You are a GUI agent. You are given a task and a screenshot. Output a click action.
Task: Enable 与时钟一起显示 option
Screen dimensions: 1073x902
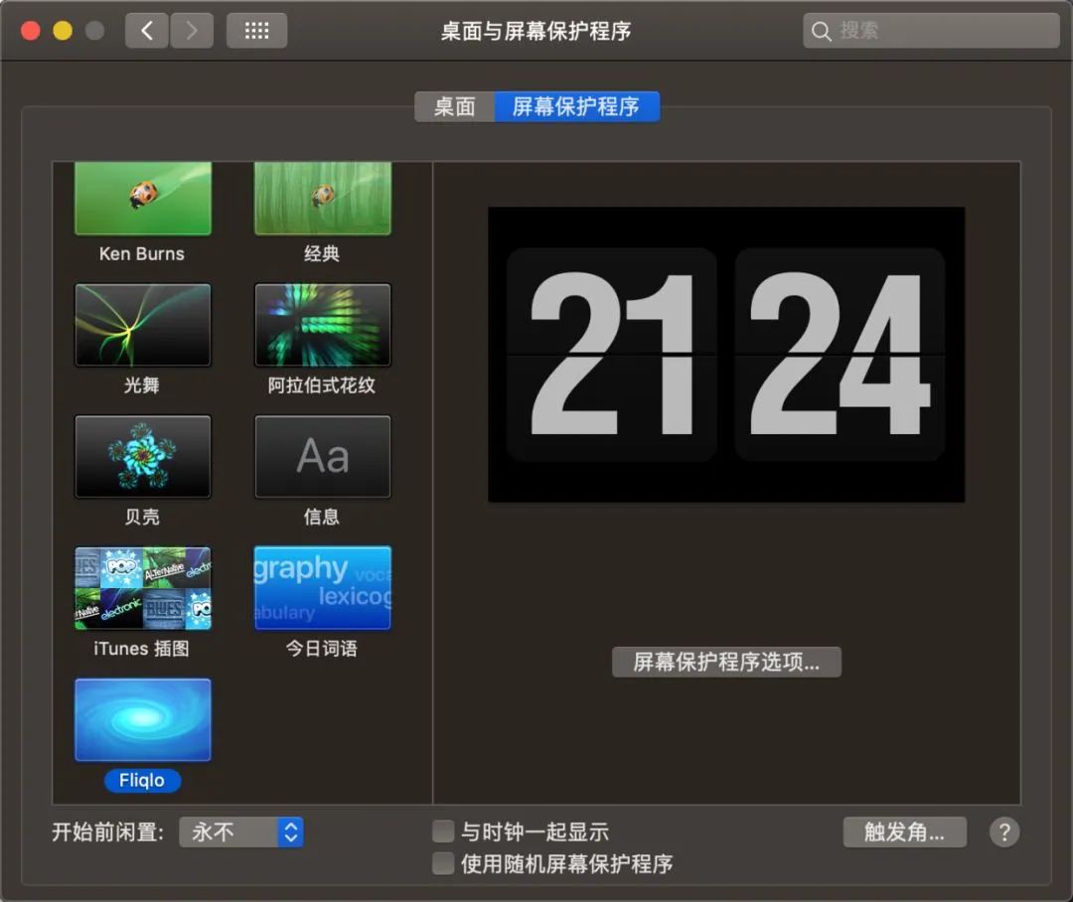[442, 831]
